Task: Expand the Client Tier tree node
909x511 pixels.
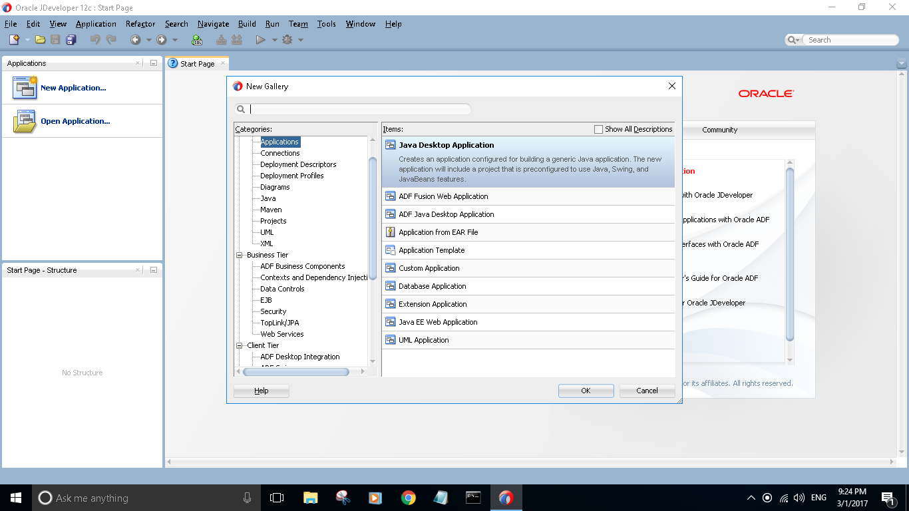Action: pyautogui.click(x=240, y=345)
